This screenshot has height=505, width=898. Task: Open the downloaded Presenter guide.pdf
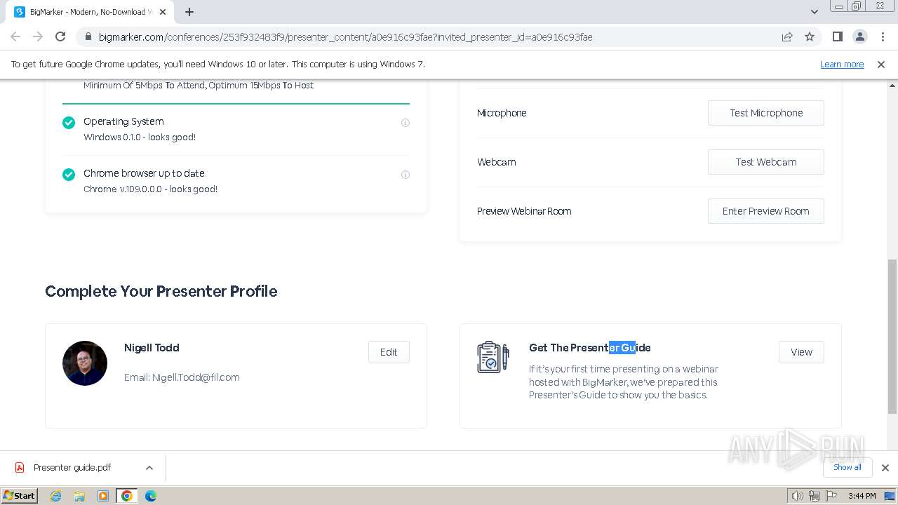tap(72, 468)
